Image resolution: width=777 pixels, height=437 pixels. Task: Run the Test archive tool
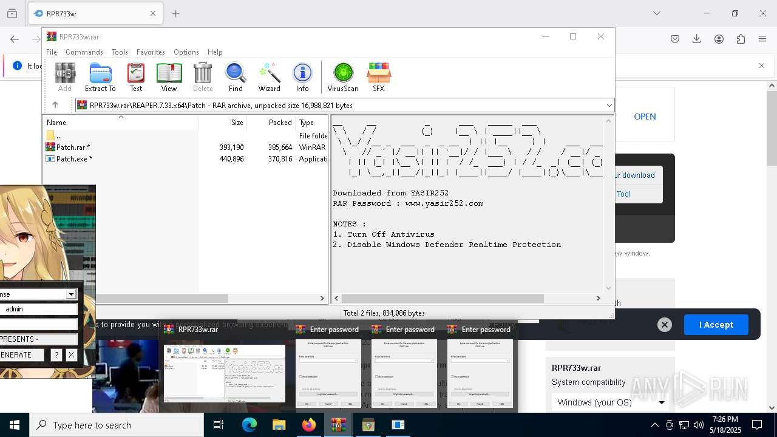[x=136, y=77]
